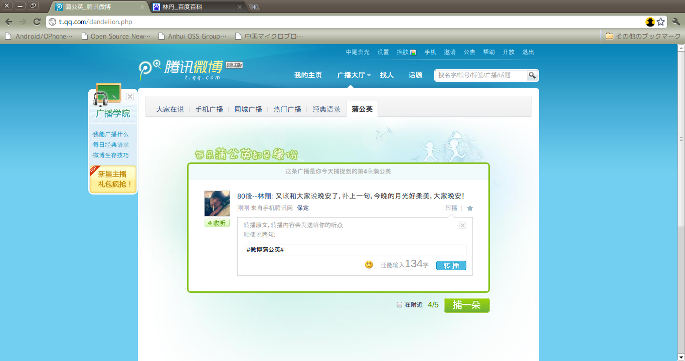Image resolution: width=685 pixels, height=361 pixels.
Task: Focus the #微博蒲公英# repost text field
Action: [x=355, y=250]
